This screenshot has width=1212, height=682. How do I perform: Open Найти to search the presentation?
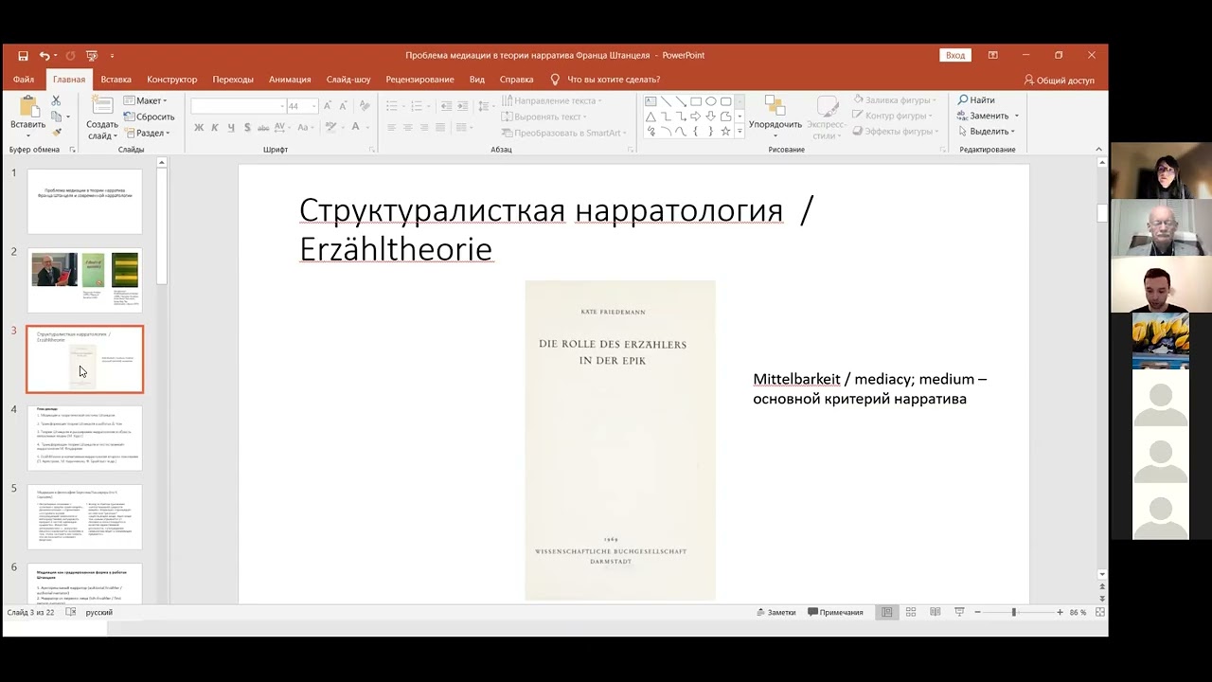(976, 100)
